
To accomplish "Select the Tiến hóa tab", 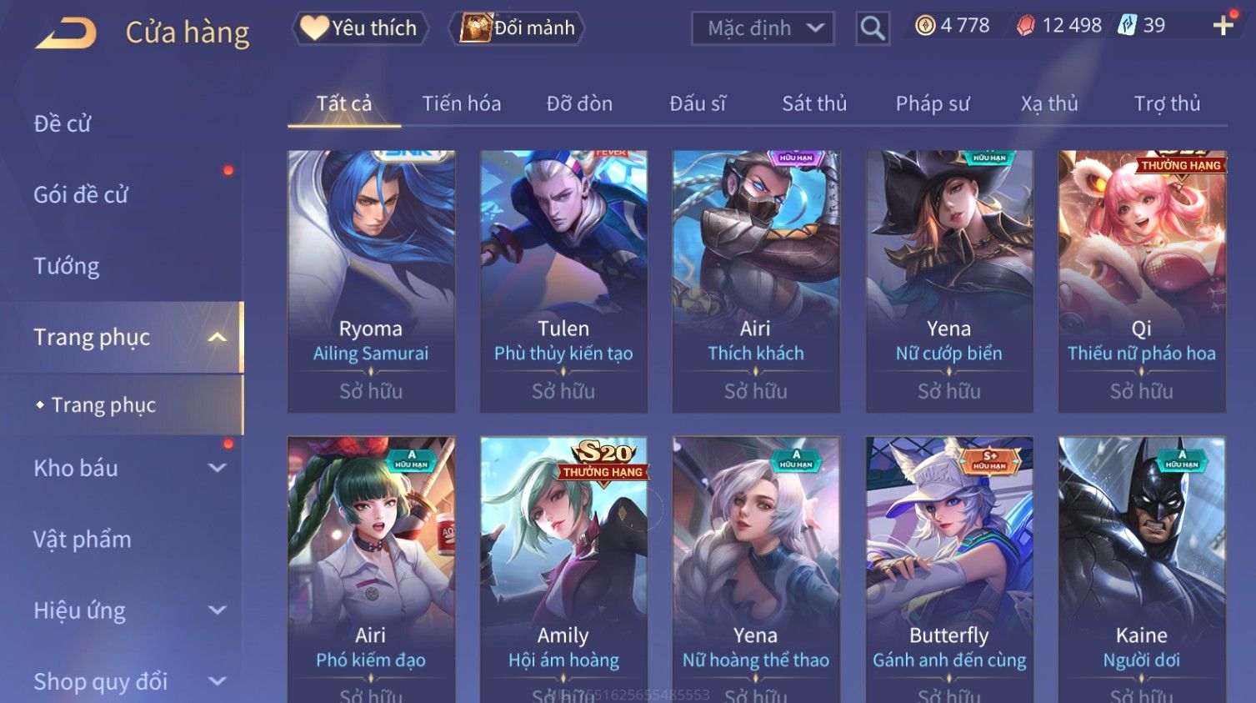I will point(461,103).
